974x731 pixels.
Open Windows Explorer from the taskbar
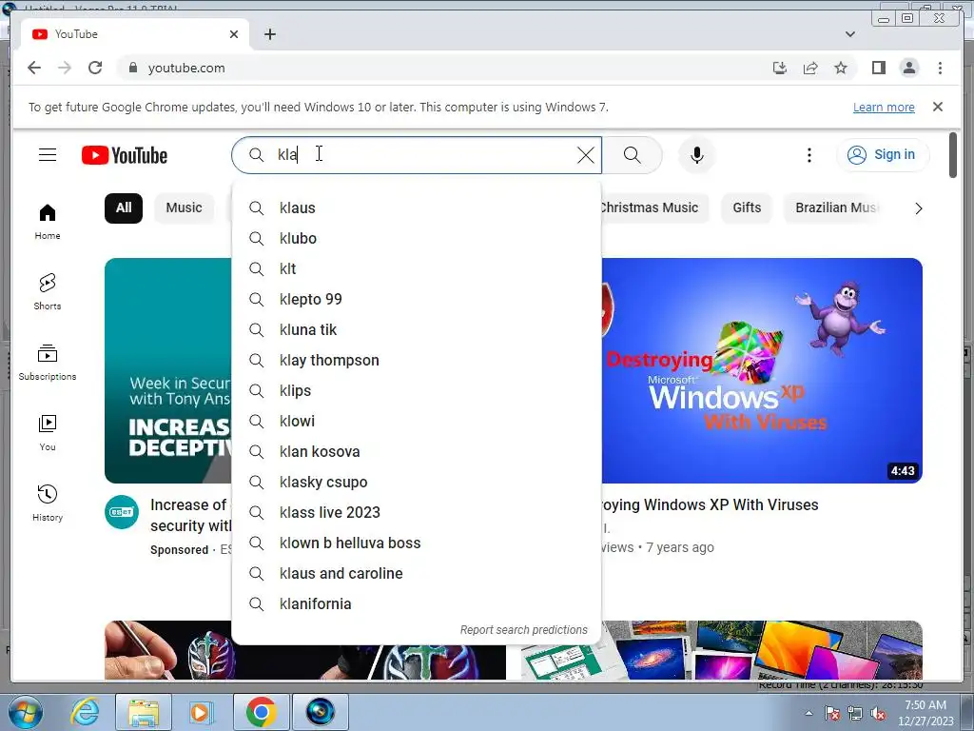click(144, 712)
